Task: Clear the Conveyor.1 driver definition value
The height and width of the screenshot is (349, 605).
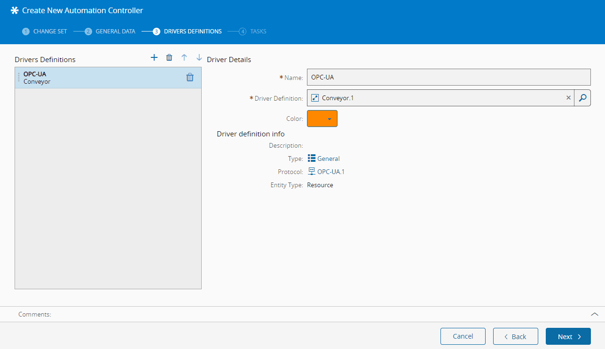Action: point(568,98)
